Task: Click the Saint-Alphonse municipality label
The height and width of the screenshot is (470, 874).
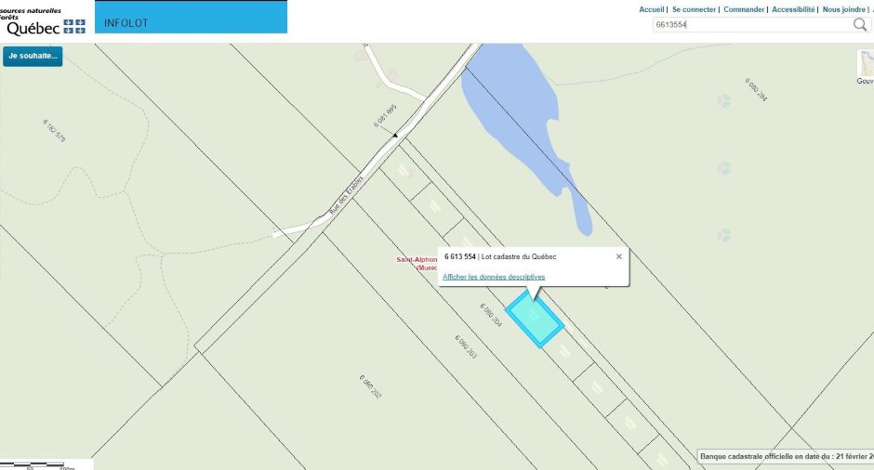Action: [417, 264]
